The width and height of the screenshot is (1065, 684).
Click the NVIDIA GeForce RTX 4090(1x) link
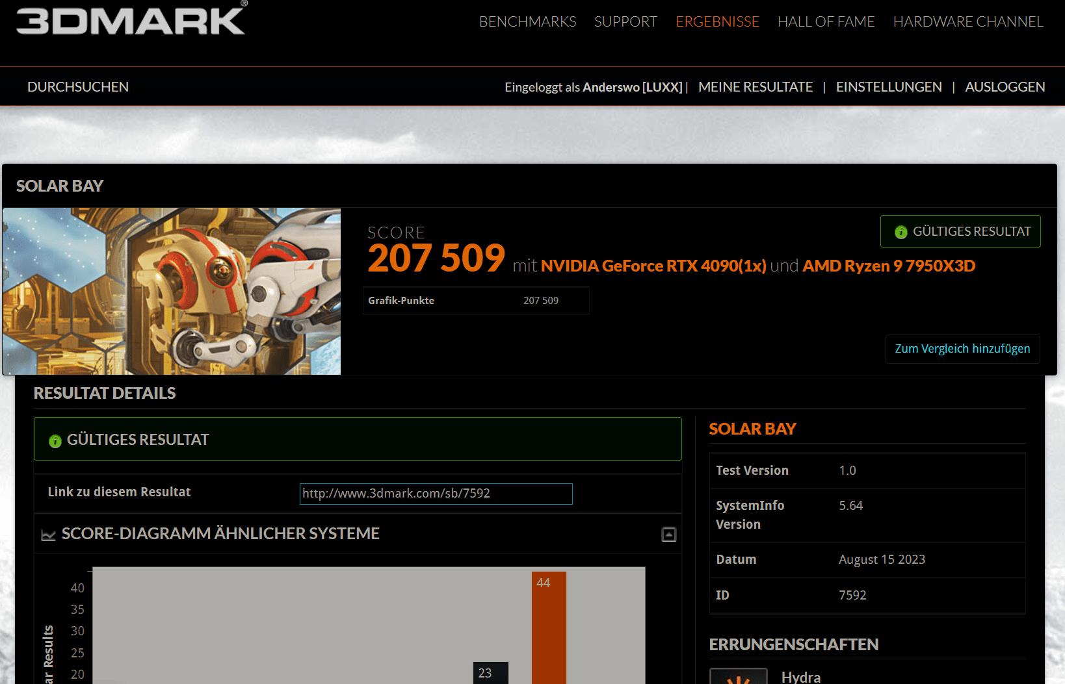tap(653, 266)
